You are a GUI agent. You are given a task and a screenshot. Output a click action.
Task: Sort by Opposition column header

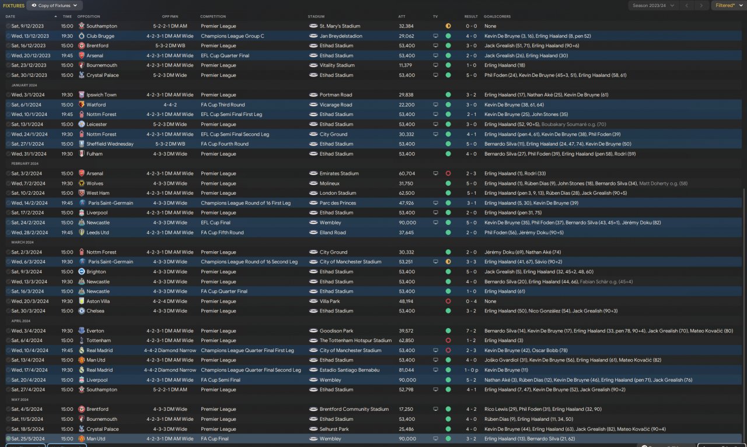point(89,16)
